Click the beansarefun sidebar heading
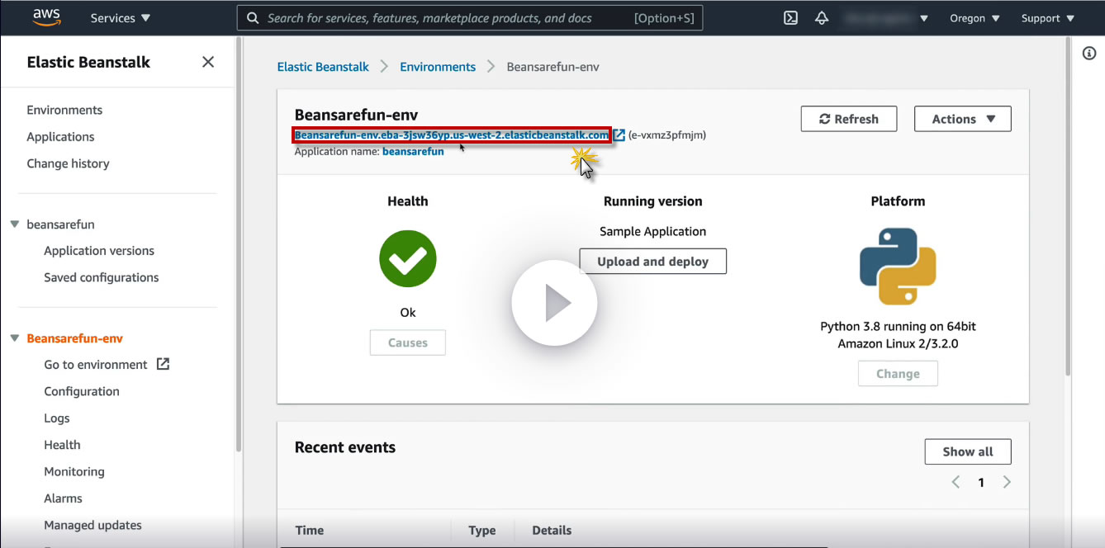Image resolution: width=1105 pixels, height=548 pixels. (60, 224)
